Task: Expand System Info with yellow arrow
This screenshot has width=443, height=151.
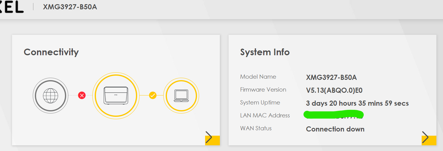Action: (428, 138)
